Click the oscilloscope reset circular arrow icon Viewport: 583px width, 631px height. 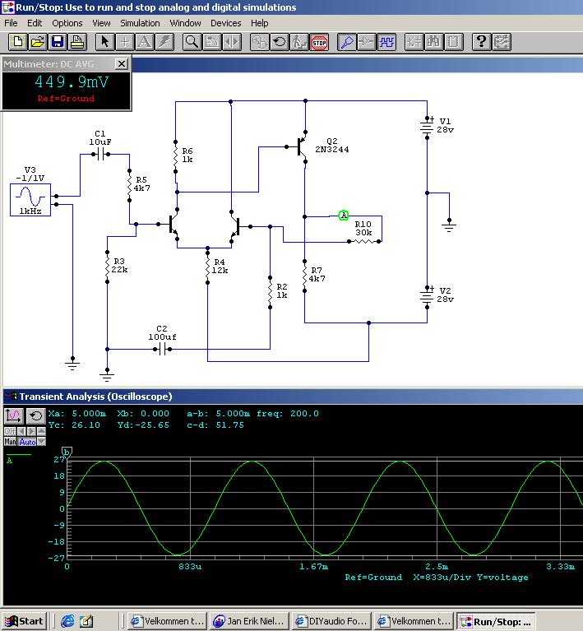coord(36,416)
